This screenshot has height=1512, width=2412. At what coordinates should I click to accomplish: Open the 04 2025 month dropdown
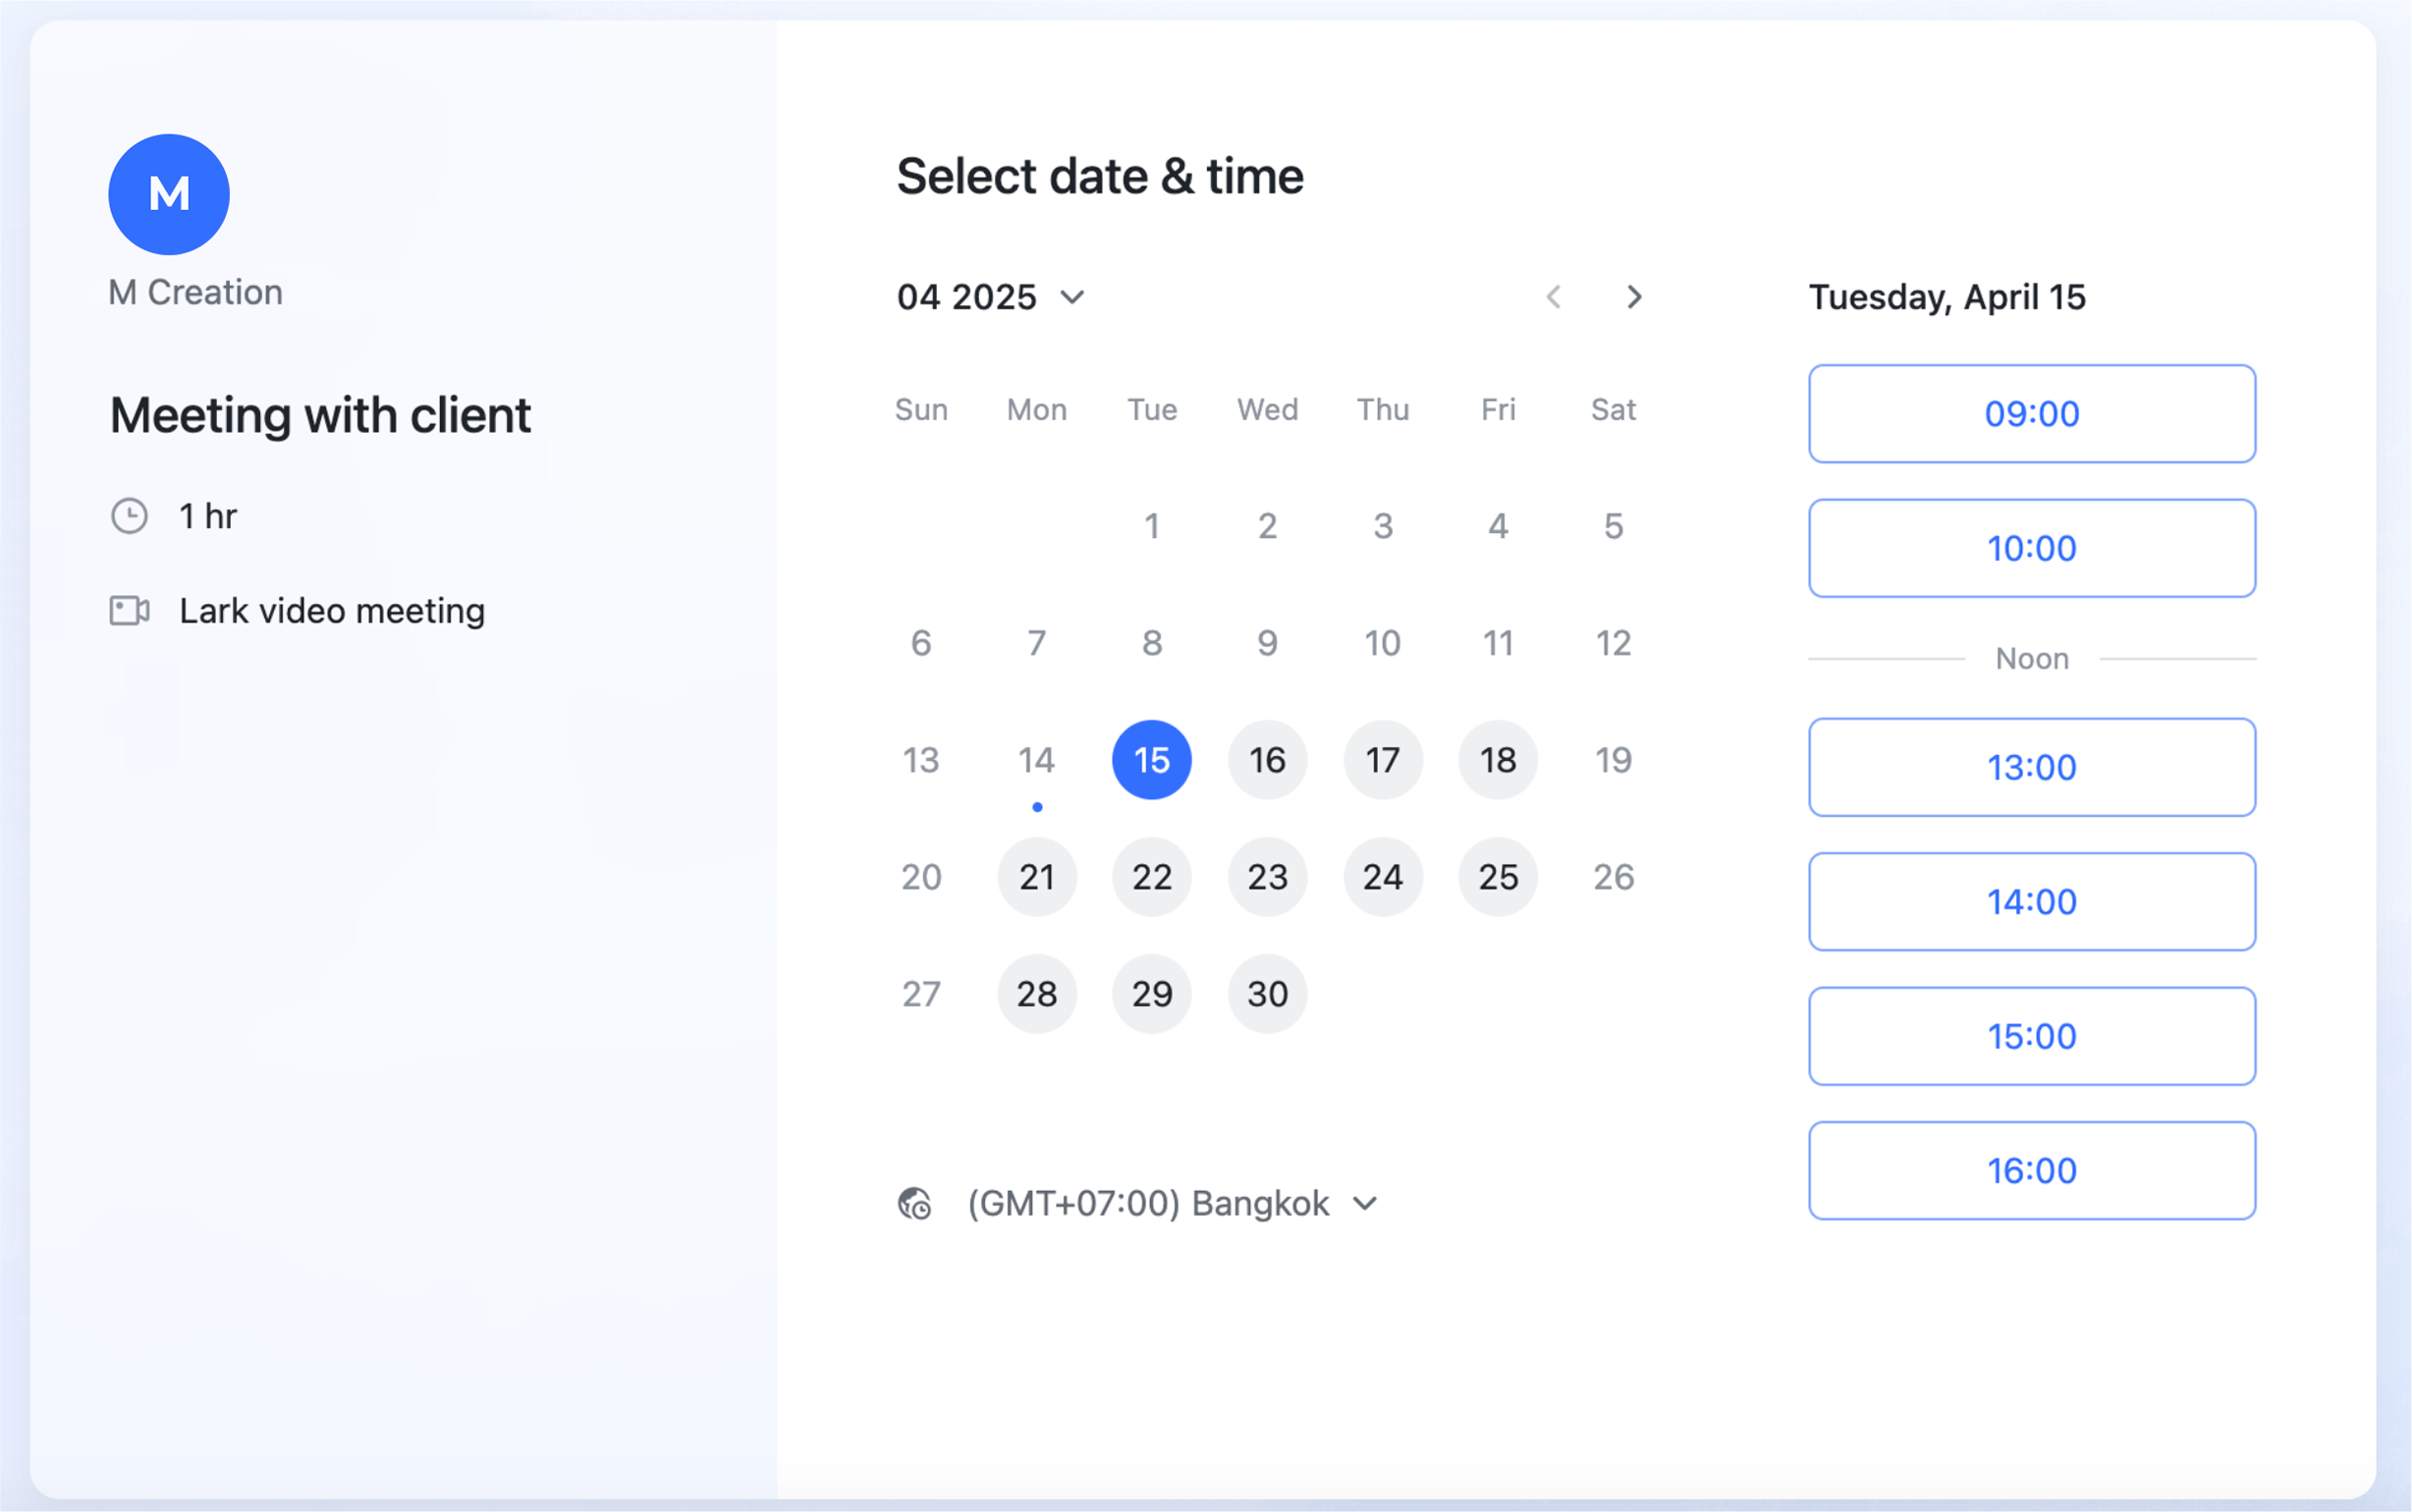coord(991,297)
